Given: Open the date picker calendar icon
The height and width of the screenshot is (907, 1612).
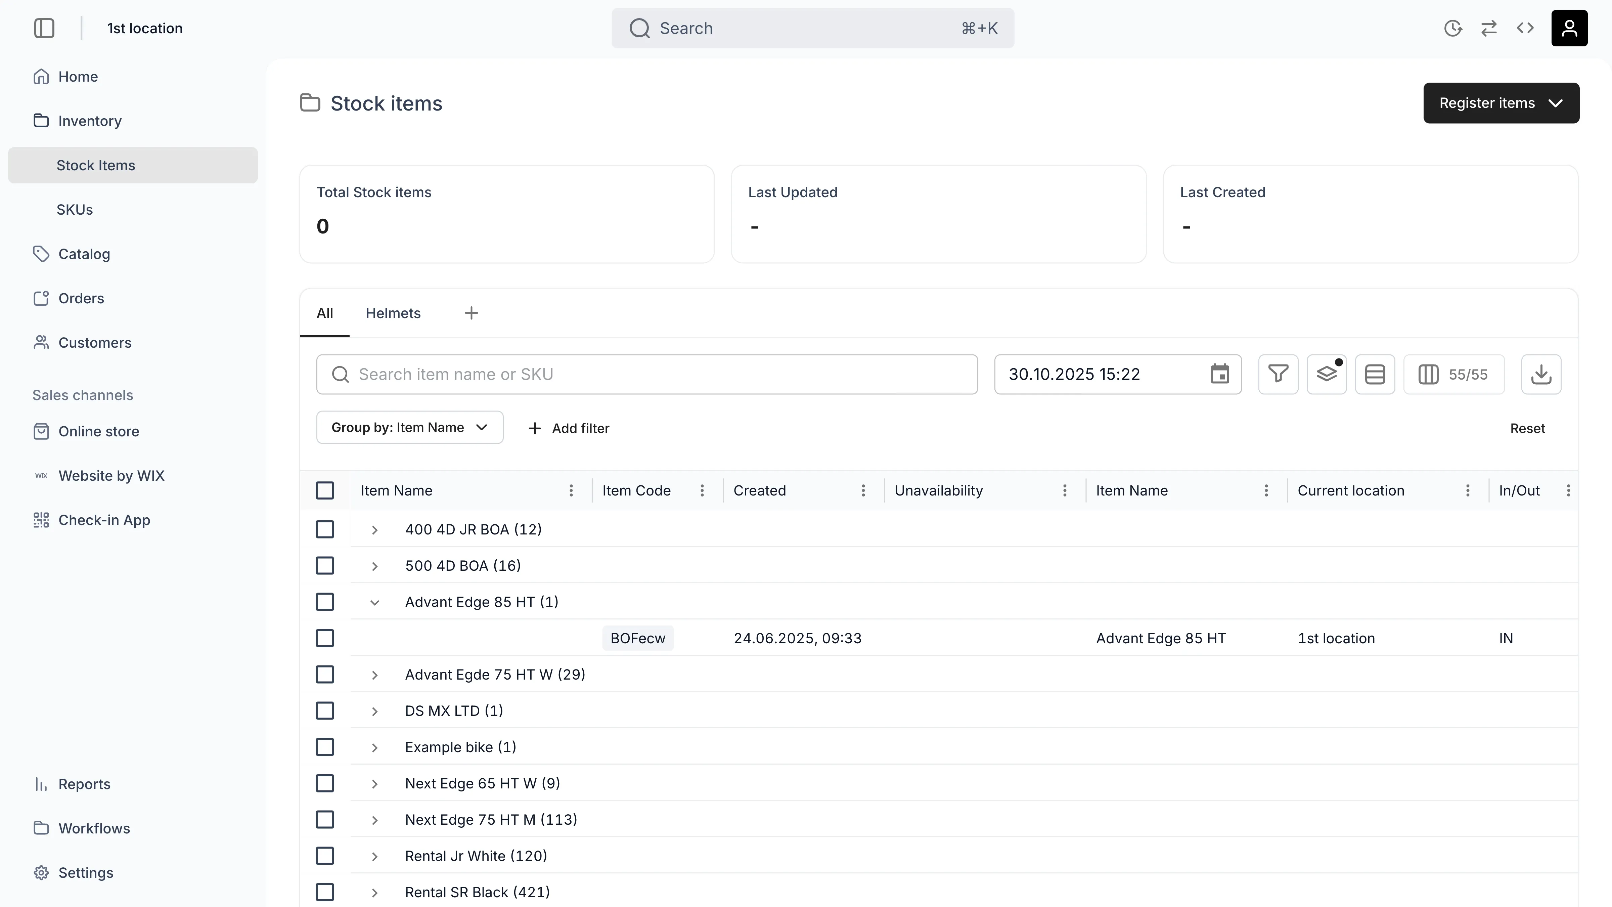Looking at the screenshot, I should [1220, 374].
